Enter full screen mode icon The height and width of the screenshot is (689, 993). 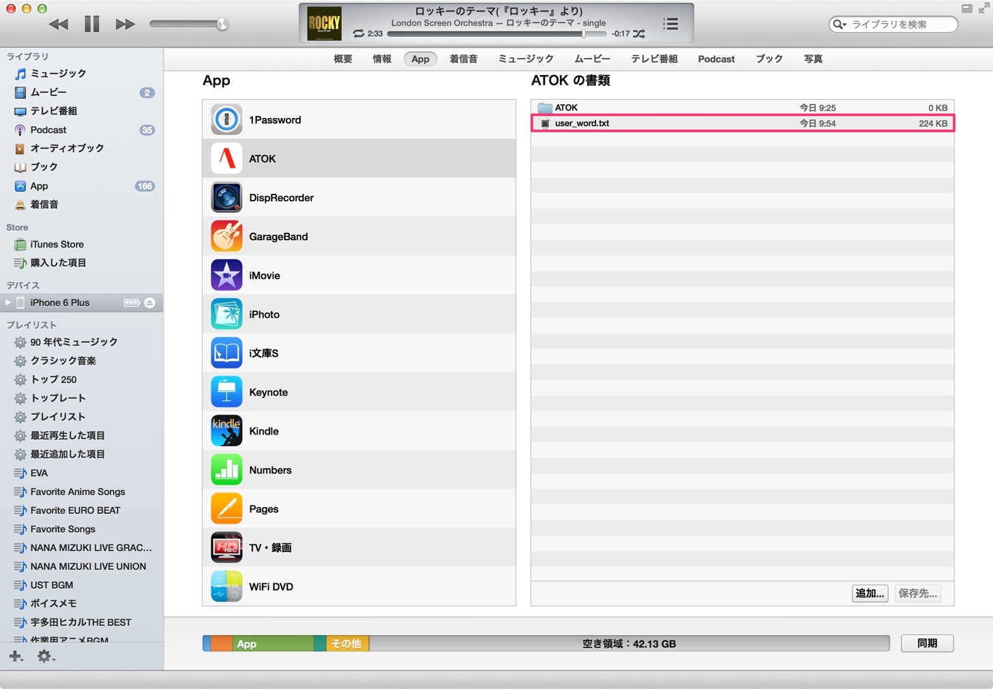(x=985, y=8)
